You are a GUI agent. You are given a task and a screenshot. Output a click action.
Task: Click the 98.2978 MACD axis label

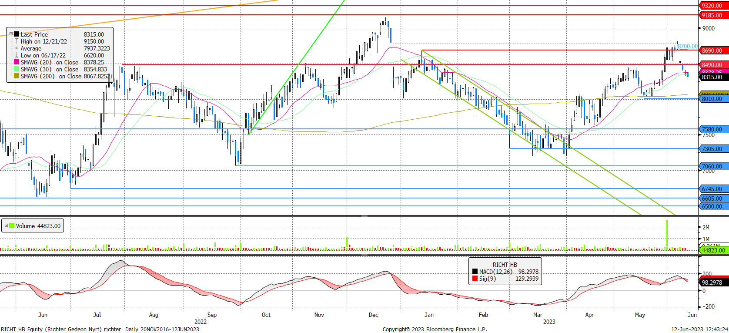tap(713, 283)
